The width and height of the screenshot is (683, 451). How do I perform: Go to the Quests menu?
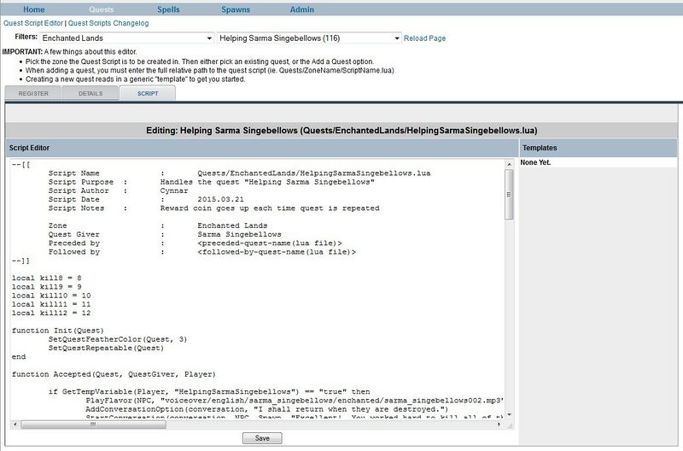(x=102, y=9)
